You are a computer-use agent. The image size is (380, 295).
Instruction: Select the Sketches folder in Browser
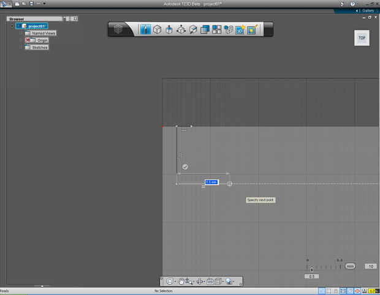point(37,47)
